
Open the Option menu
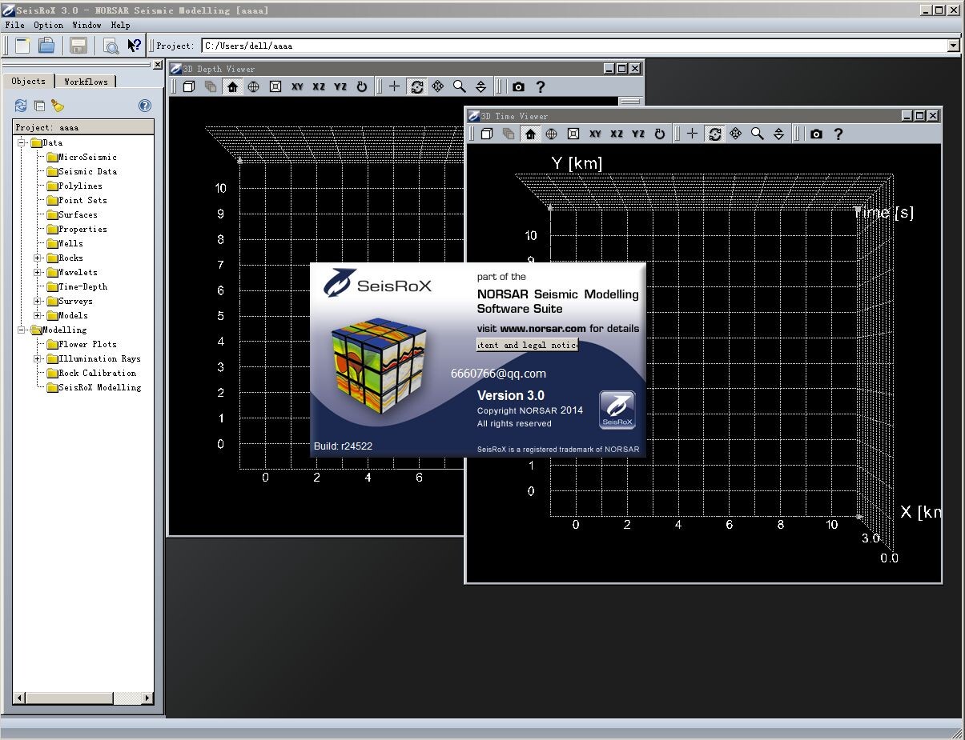48,25
